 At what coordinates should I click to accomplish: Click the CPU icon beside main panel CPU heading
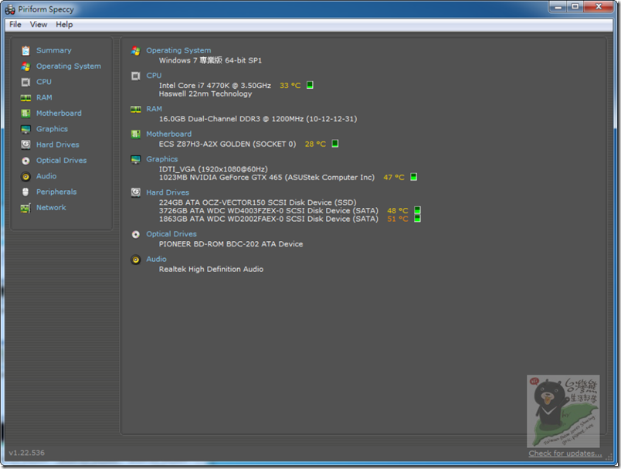tap(135, 76)
